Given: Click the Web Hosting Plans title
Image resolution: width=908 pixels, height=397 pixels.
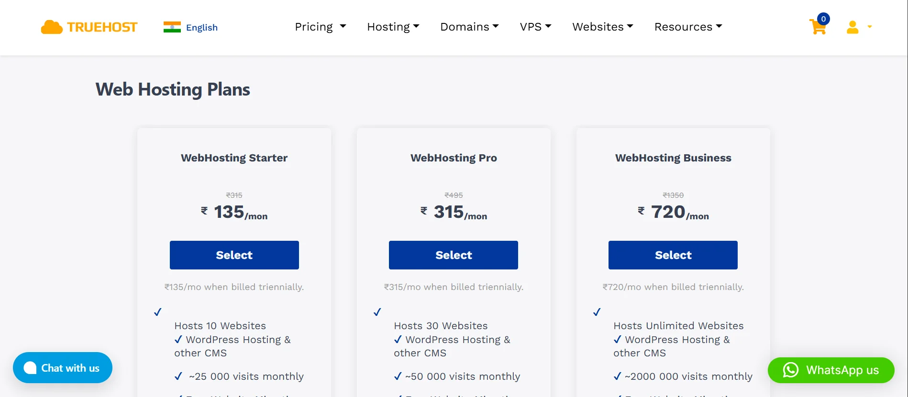Looking at the screenshot, I should [173, 90].
